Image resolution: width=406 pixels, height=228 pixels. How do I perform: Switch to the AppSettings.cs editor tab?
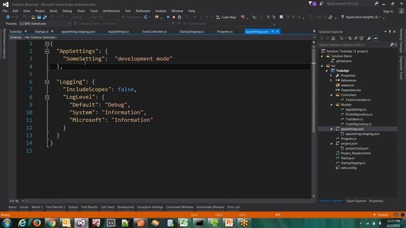point(119,32)
